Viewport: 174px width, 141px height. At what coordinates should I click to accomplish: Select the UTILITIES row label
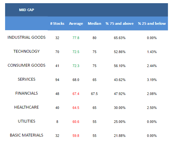[x=26, y=121]
